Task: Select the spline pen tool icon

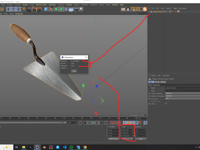Action: [x=51, y=9]
